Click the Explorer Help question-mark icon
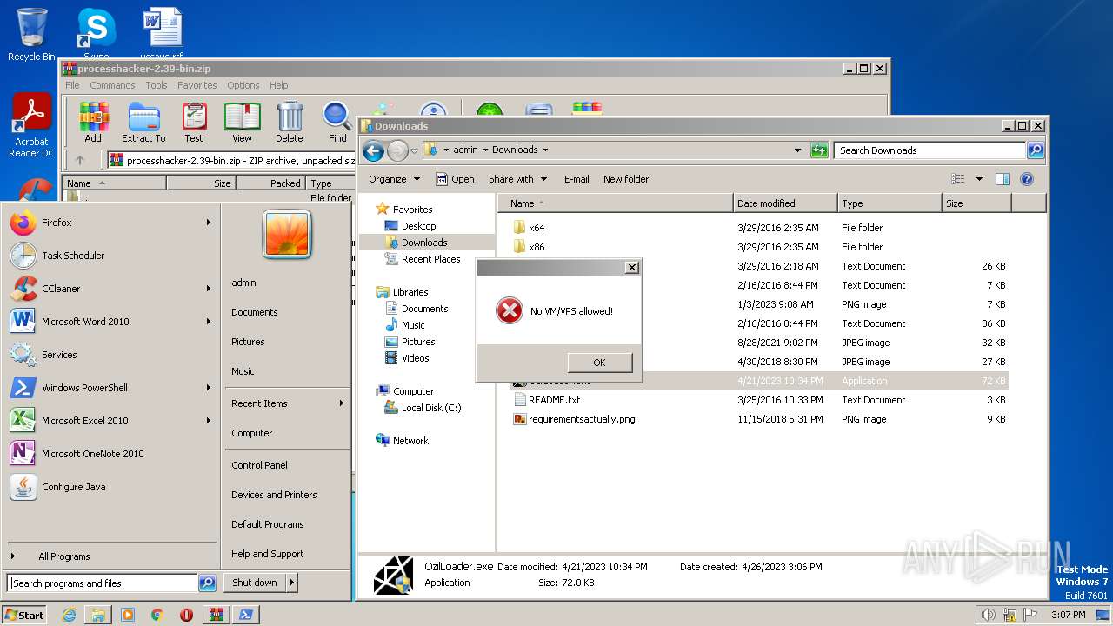Image resolution: width=1113 pixels, height=626 pixels. point(1027,179)
